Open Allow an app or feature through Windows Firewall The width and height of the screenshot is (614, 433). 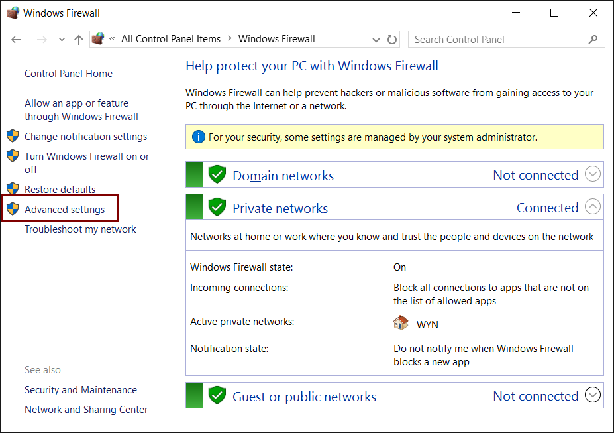(81, 110)
